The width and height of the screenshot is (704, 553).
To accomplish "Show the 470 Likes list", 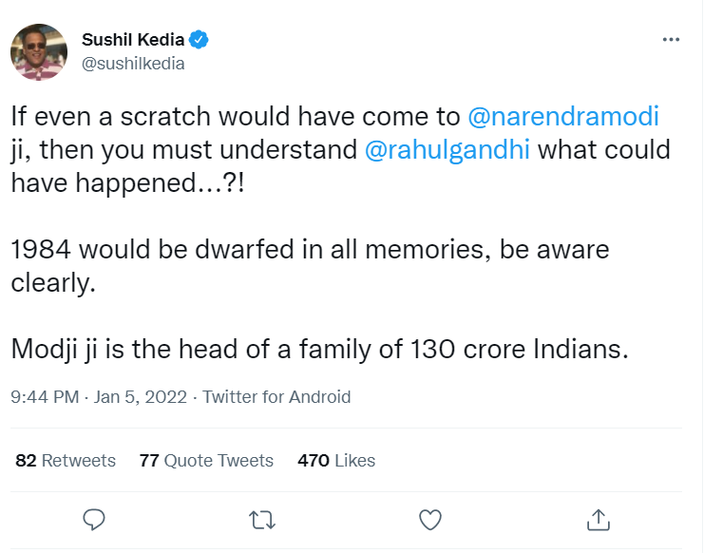I will 336,461.
